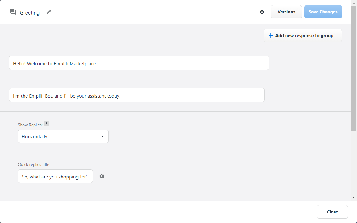Click the scrollbar up arrow
This screenshot has width=357, height=223.
354,3
